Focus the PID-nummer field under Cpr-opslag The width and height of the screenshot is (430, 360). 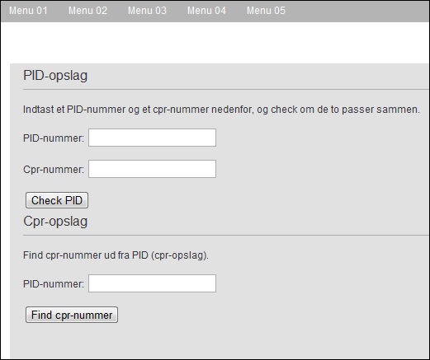coord(152,283)
